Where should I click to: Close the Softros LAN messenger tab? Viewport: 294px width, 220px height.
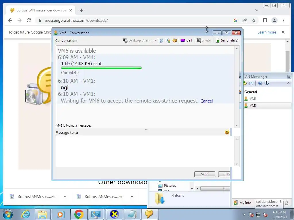point(71,10)
